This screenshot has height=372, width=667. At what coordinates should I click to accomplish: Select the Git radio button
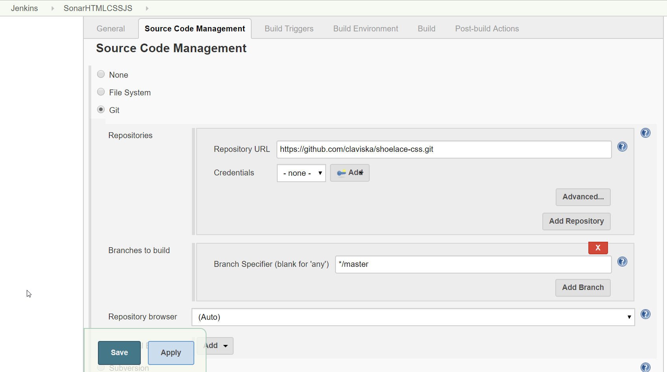(101, 109)
